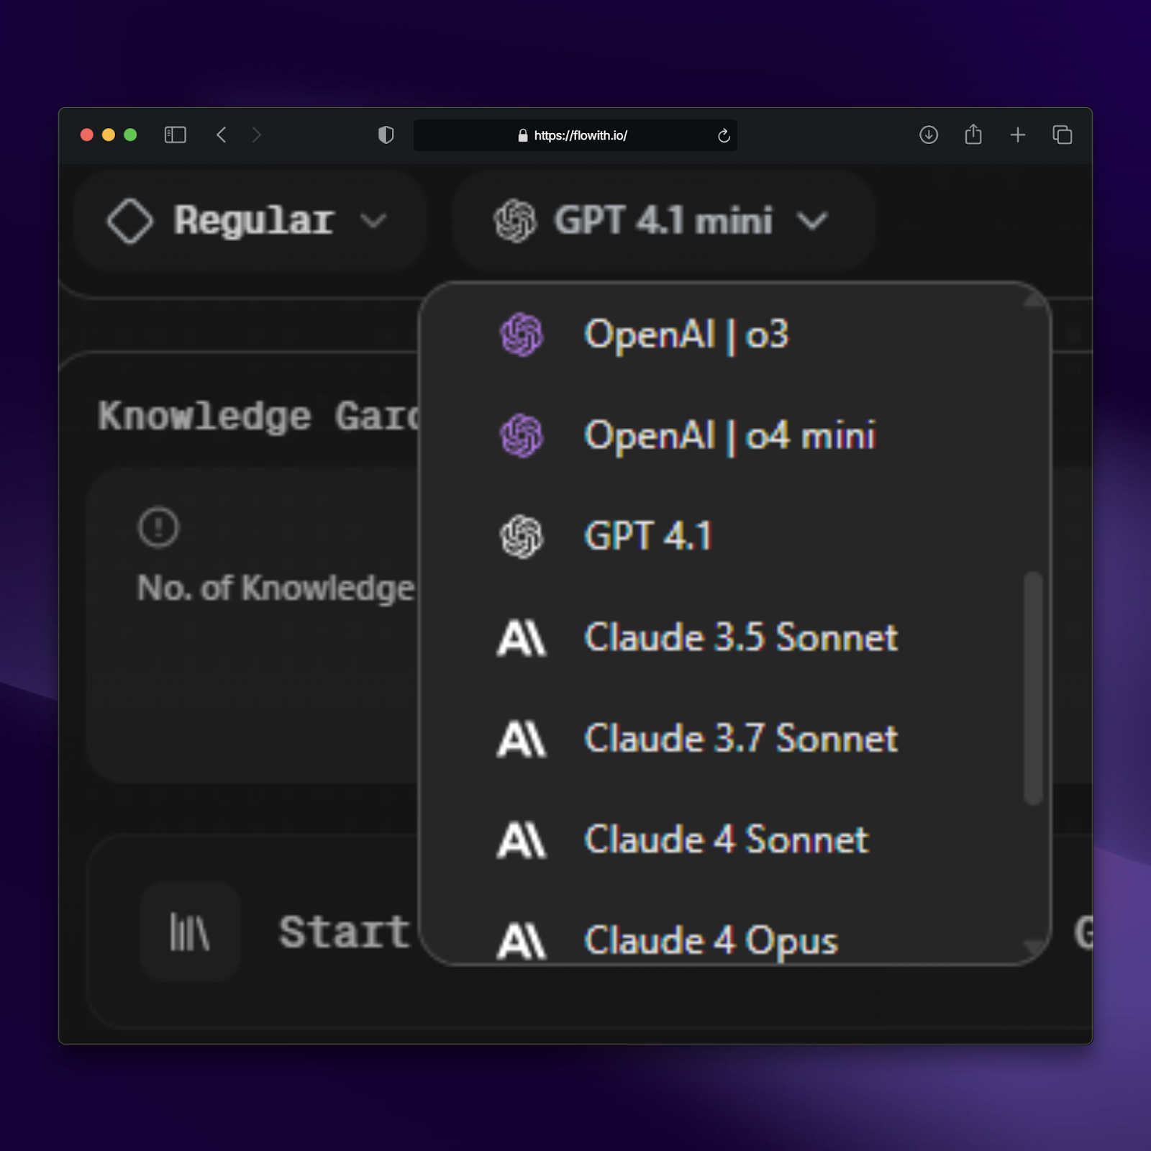Reload the flowith.io page
This screenshot has width=1151, height=1151.
pyautogui.click(x=724, y=136)
